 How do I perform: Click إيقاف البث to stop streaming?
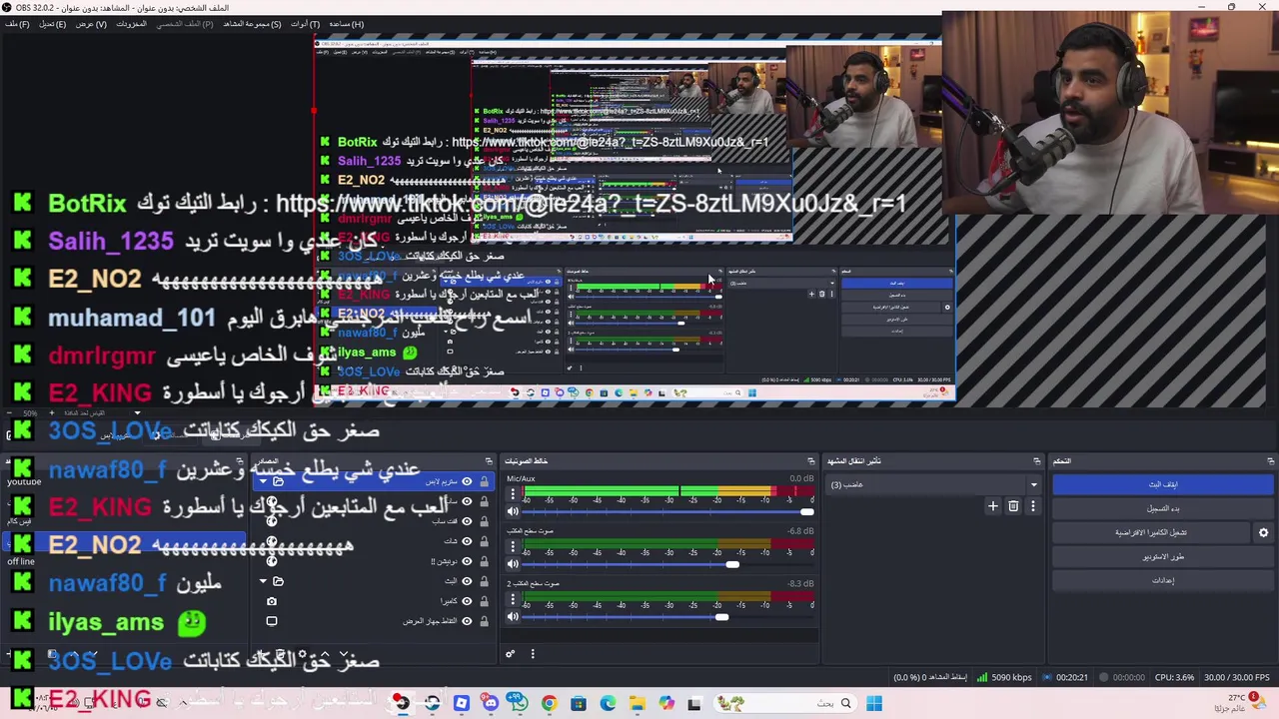tap(1162, 484)
